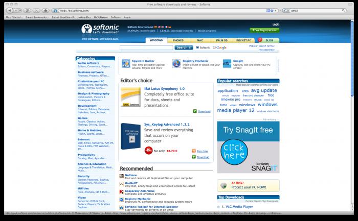
Task: Click the Kaspersky Anti-Virus K icon
Action: tap(122, 192)
